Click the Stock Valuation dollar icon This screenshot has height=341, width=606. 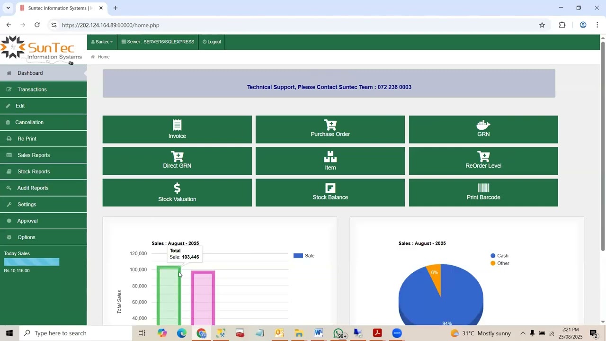(x=177, y=188)
